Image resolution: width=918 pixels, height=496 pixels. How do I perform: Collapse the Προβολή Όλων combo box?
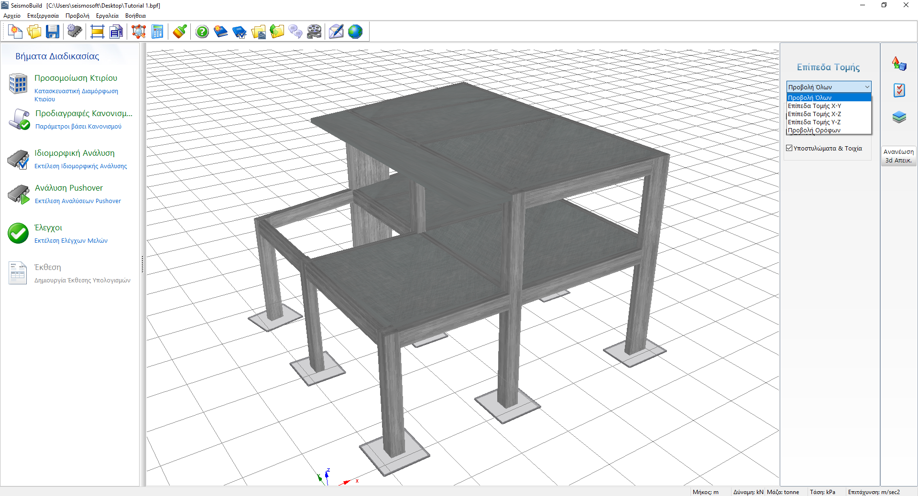click(x=867, y=87)
